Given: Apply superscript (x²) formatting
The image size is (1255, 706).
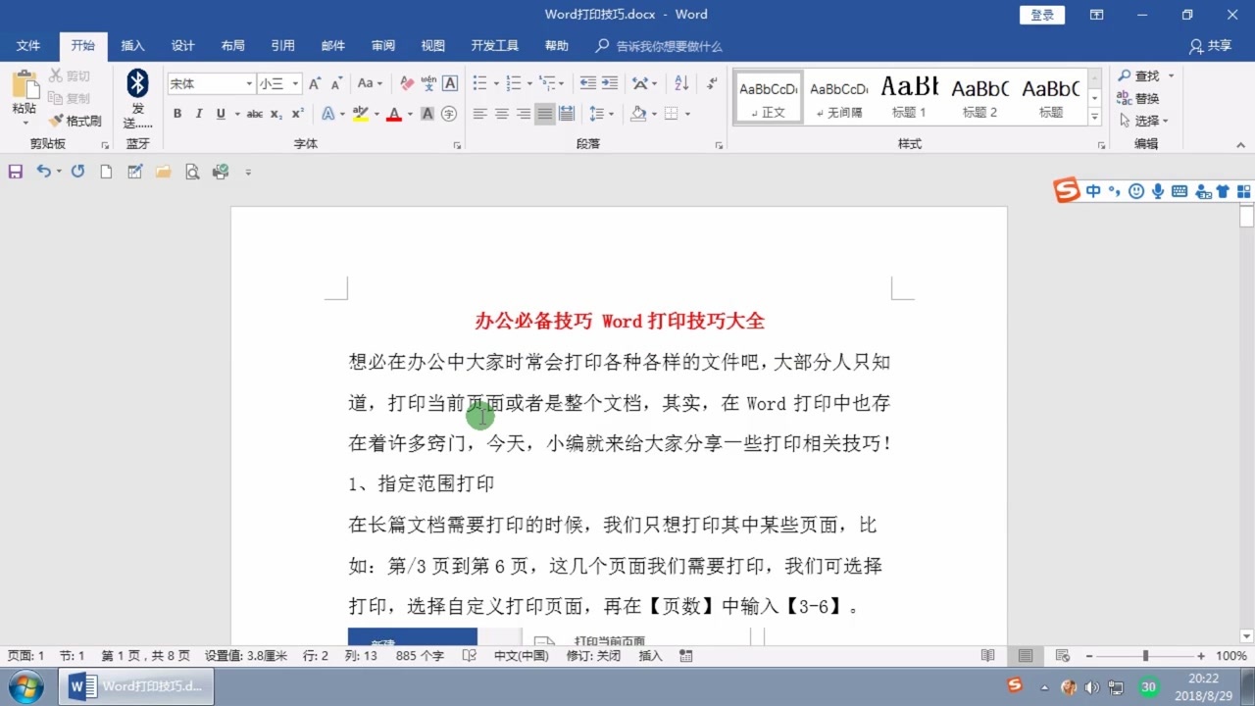Looking at the screenshot, I should pos(298,114).
